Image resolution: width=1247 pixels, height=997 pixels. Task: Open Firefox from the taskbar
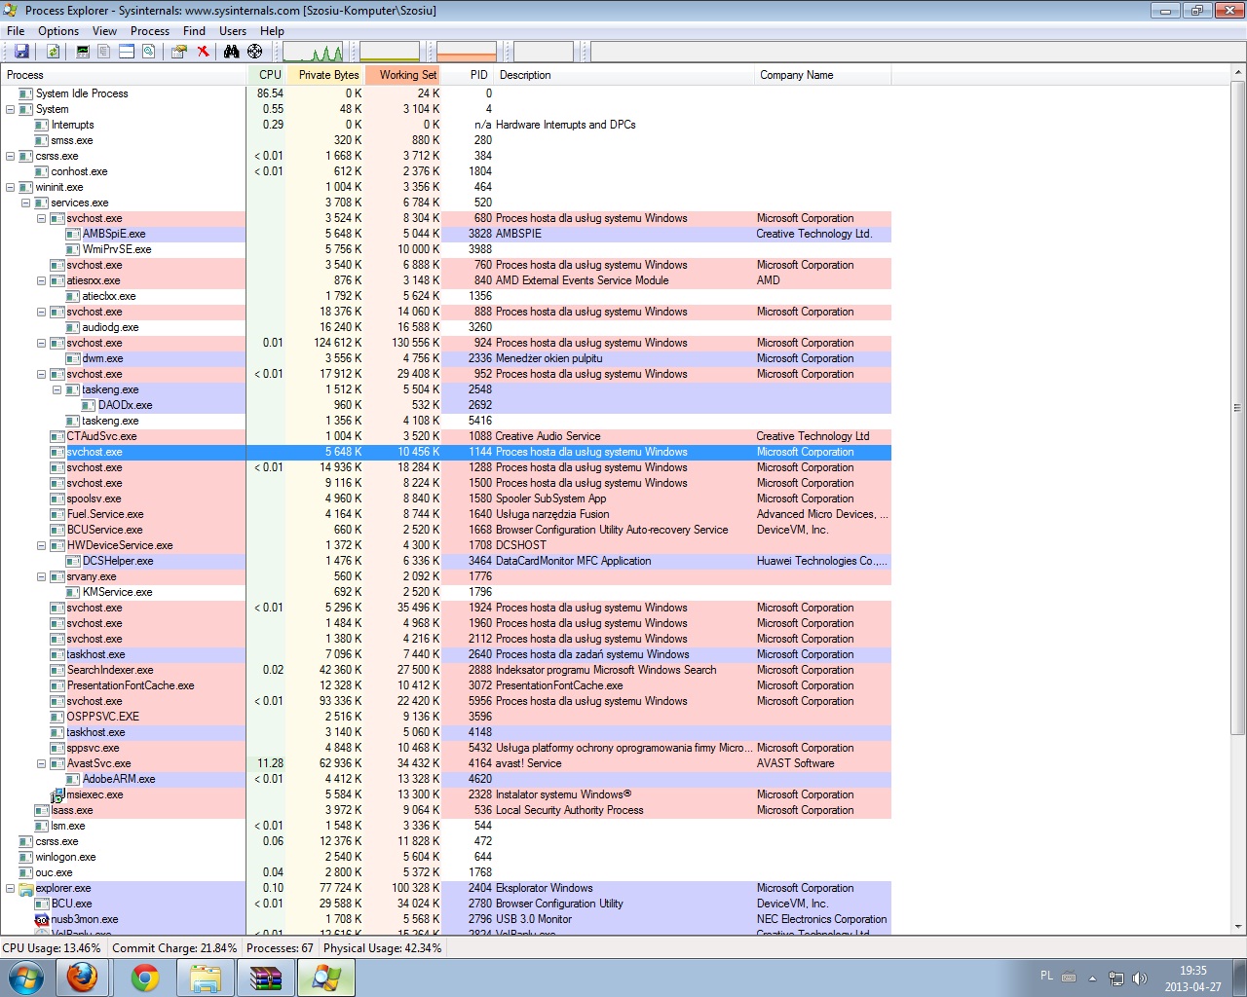coord(82,977)
